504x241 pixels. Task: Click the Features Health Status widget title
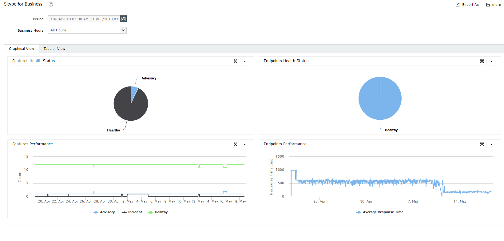34,61
